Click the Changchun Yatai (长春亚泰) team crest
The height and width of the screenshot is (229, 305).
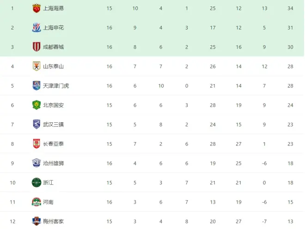click(37, 144)
